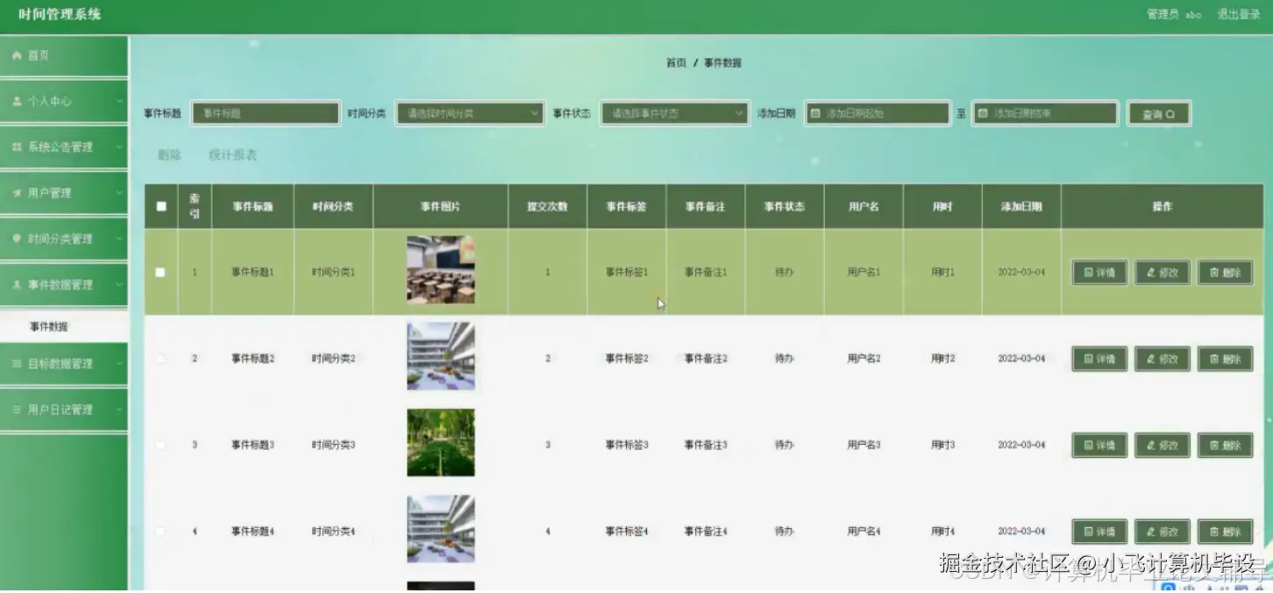Expand 时间分类管理 using its chevron

point(119,239)
